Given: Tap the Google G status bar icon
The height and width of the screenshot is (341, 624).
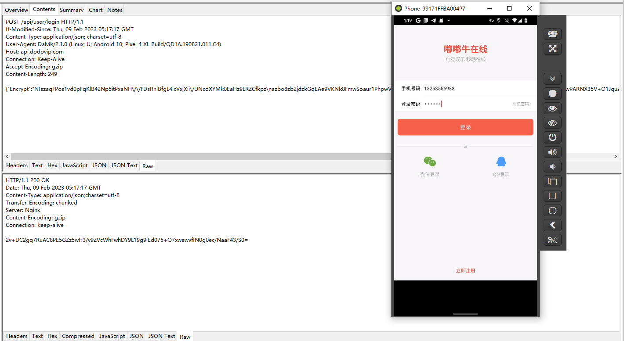Looking at the screenshot, I should point(418,21).
